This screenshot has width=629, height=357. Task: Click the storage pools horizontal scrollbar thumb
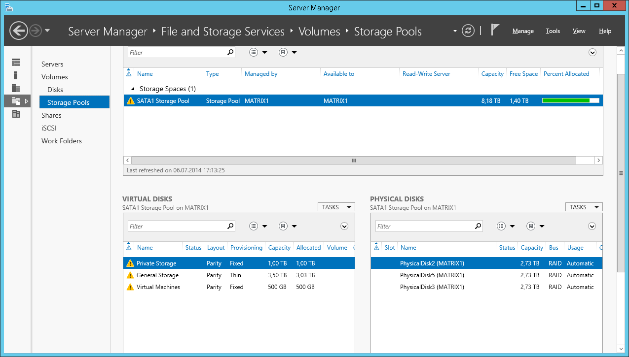[354, 161]
